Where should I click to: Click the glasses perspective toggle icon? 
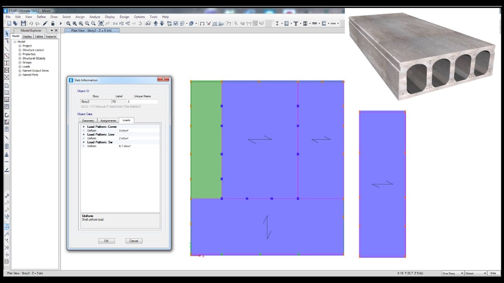coord(148,24)
